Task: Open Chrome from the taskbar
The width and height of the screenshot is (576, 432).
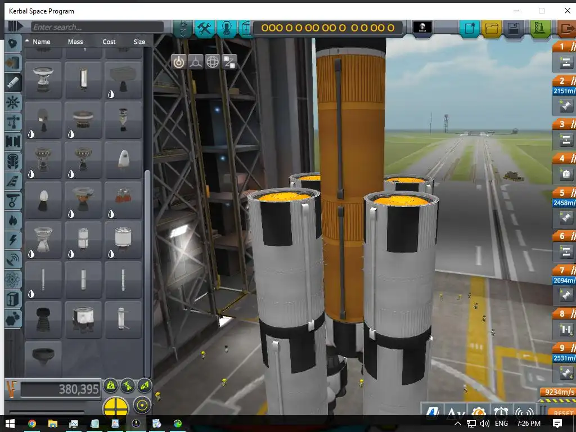Action: [x=32, y=424]
